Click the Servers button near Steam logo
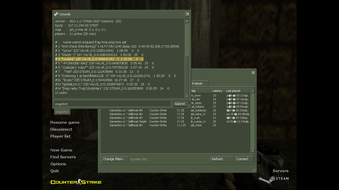 (x=281, y=171)
